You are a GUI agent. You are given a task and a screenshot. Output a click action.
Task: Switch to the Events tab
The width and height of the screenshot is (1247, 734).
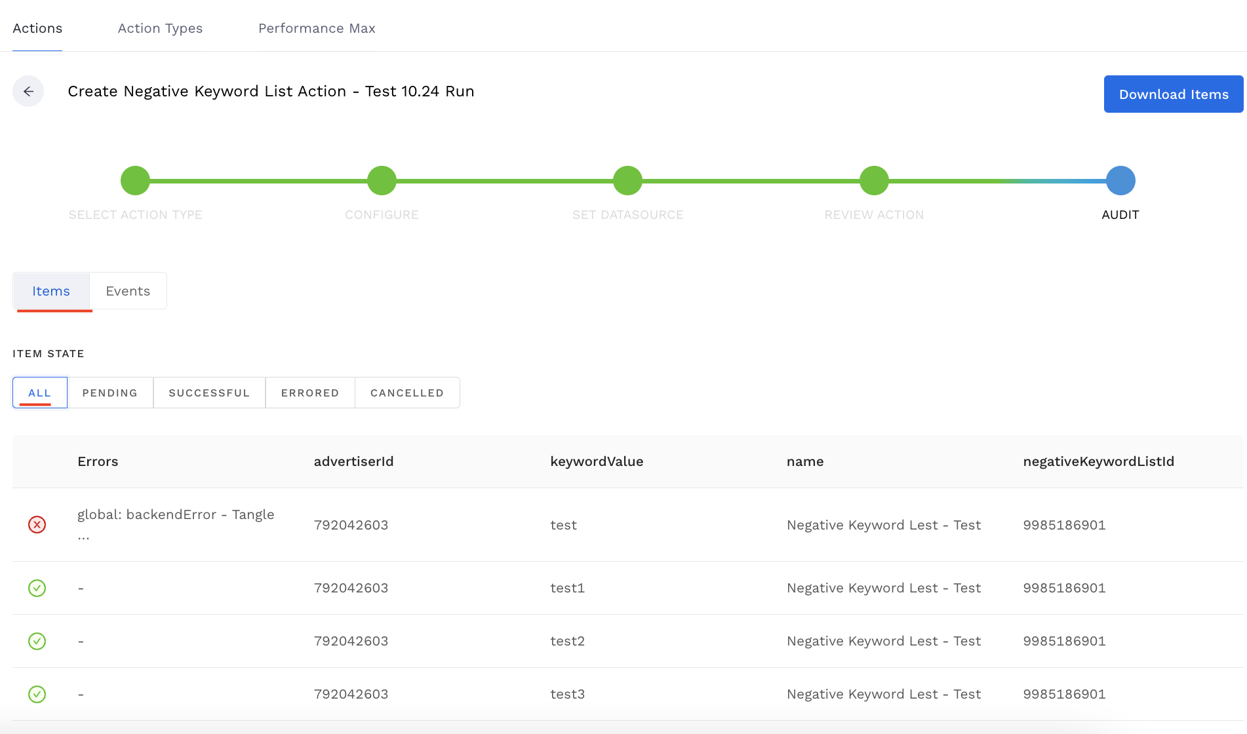pyautogui.click(x=128, y=291)
